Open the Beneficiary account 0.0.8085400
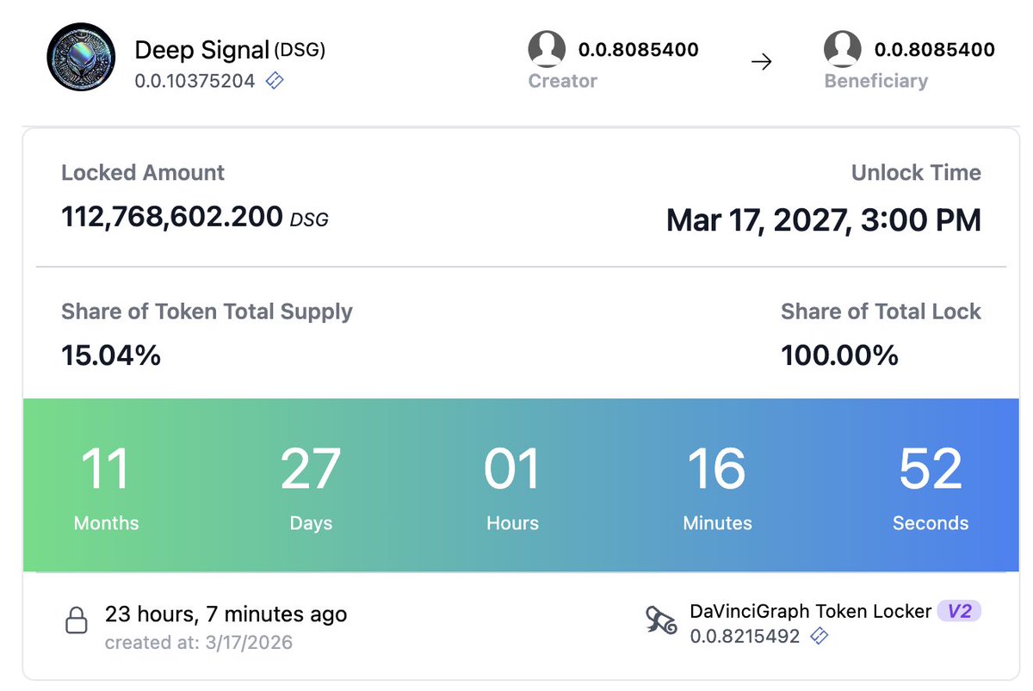Viewport: 1033px width, 691px height. point(934,50)
